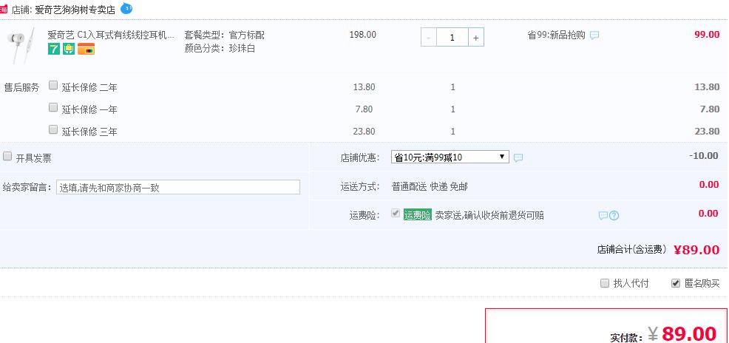This screenshot has height=343, width=729.
Task: Click the 13.80 price of two-year warranty
Action: (364, 87)
